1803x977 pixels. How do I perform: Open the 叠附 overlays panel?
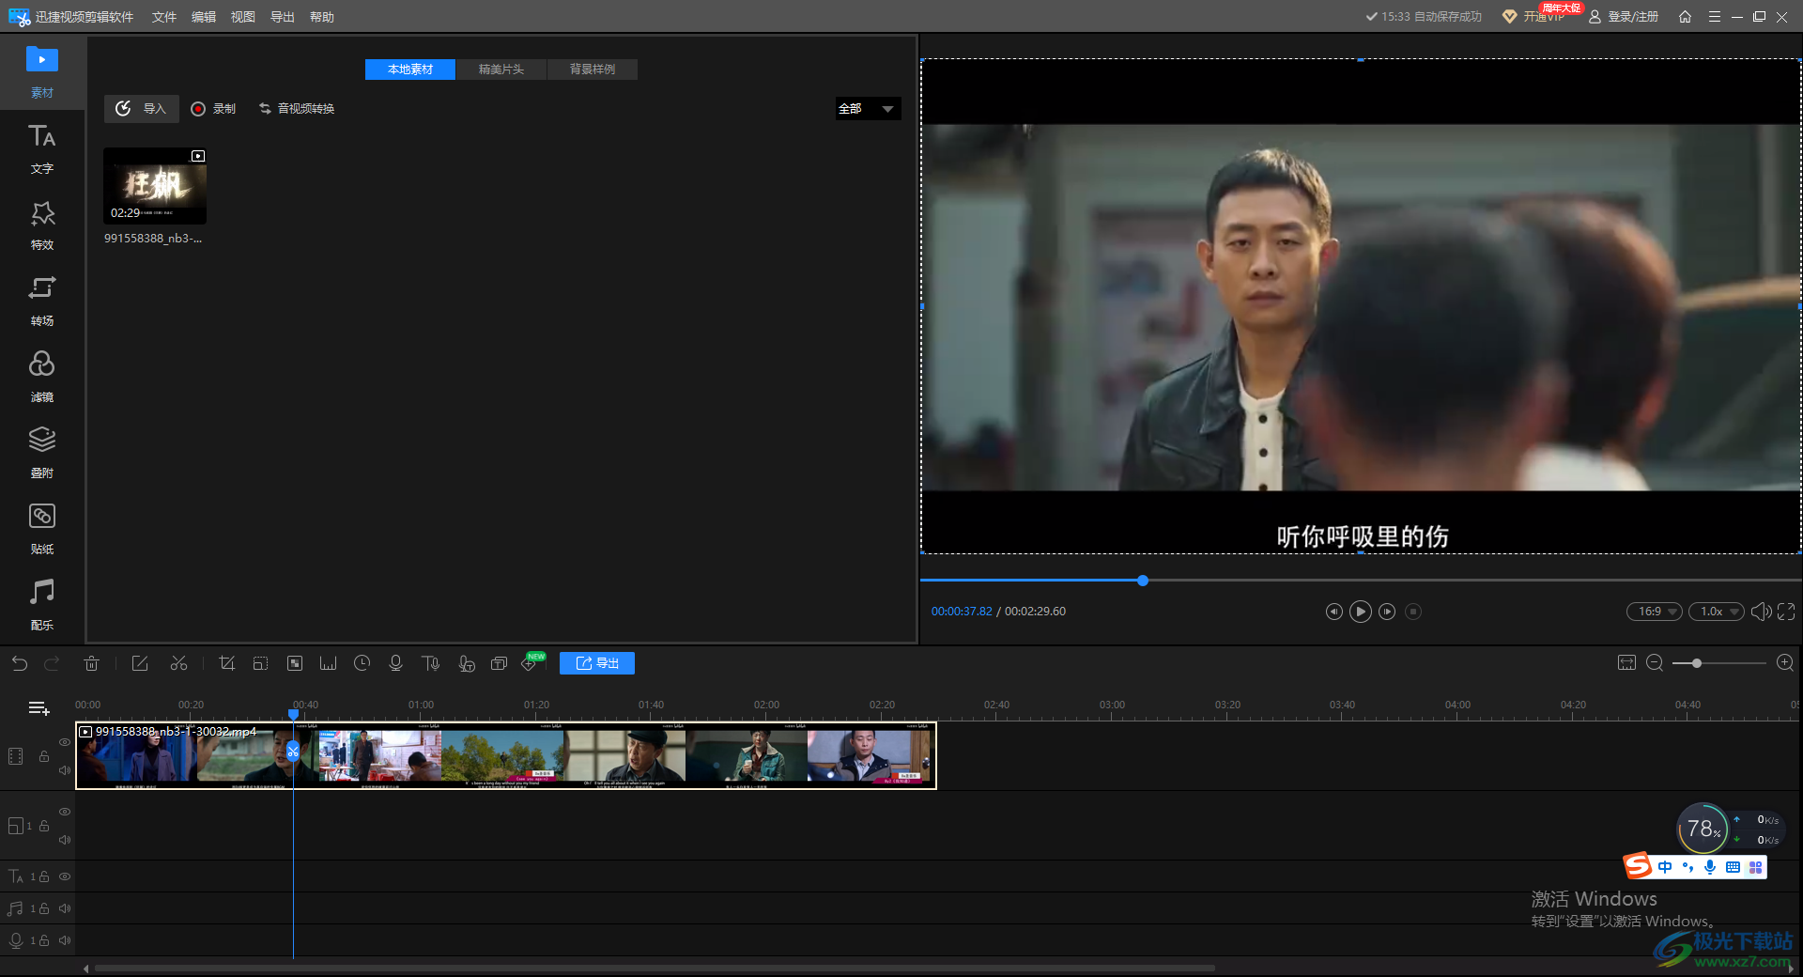(42, 453)
